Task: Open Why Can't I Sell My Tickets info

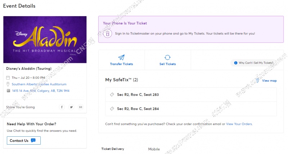Action: coord(253,63)
